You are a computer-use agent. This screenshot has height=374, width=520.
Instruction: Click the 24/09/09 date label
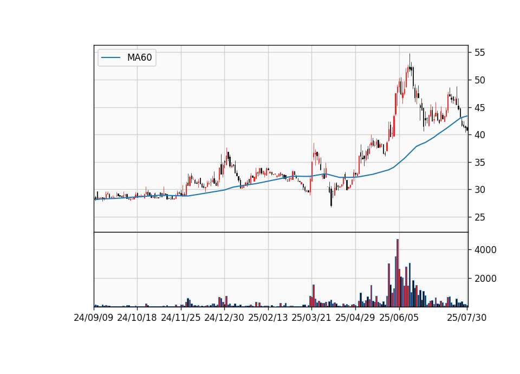94,318
